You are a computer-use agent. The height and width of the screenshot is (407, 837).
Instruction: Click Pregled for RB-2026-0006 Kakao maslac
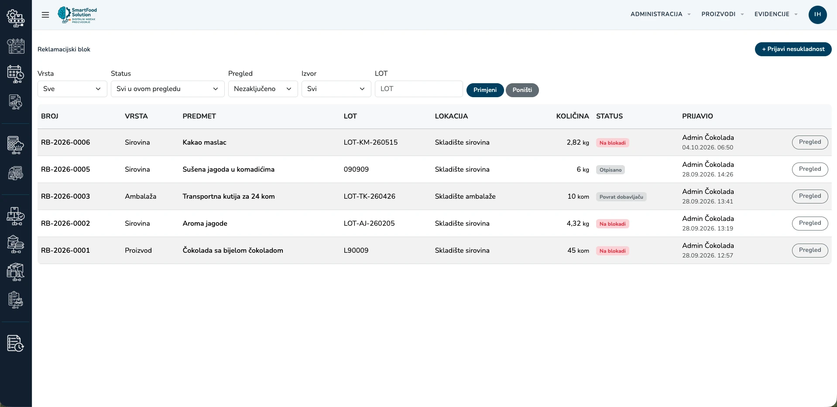pyautogui.click(x=810, y=142)
